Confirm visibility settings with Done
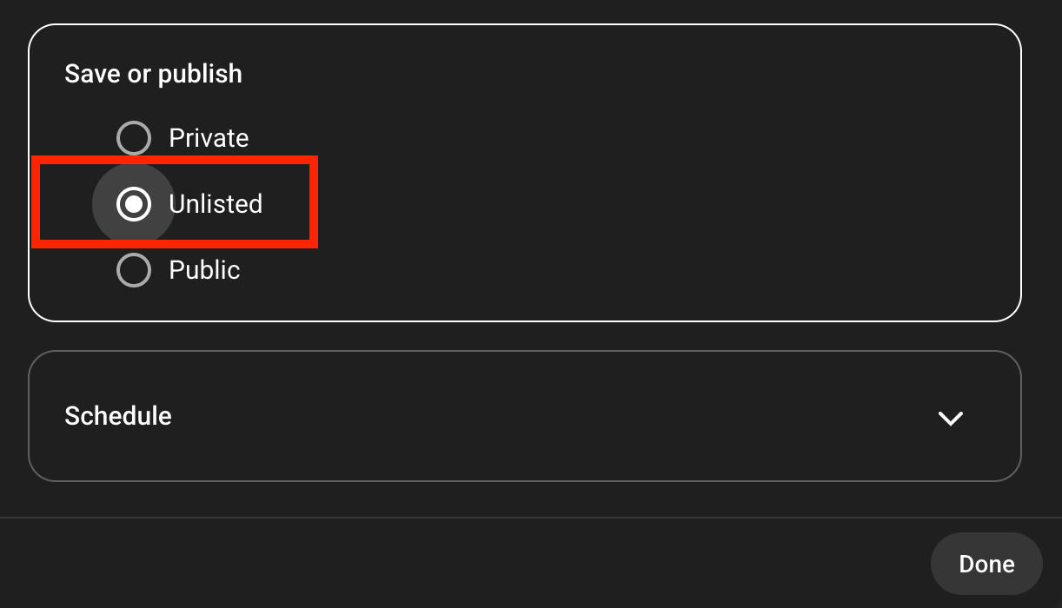Viewport: 1062px width, 608px height. pos(986,564)
